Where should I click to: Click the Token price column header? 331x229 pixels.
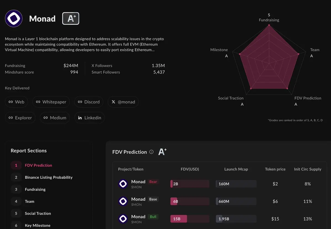pos(275,169)
